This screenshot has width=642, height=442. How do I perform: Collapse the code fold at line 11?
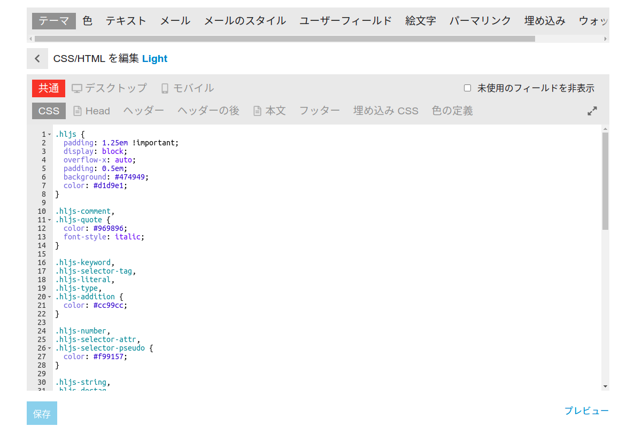point(50,220)
